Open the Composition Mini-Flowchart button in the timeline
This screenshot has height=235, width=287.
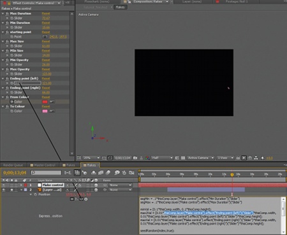point(68,173)
